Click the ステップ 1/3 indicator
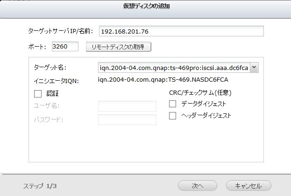 point(40,186)
